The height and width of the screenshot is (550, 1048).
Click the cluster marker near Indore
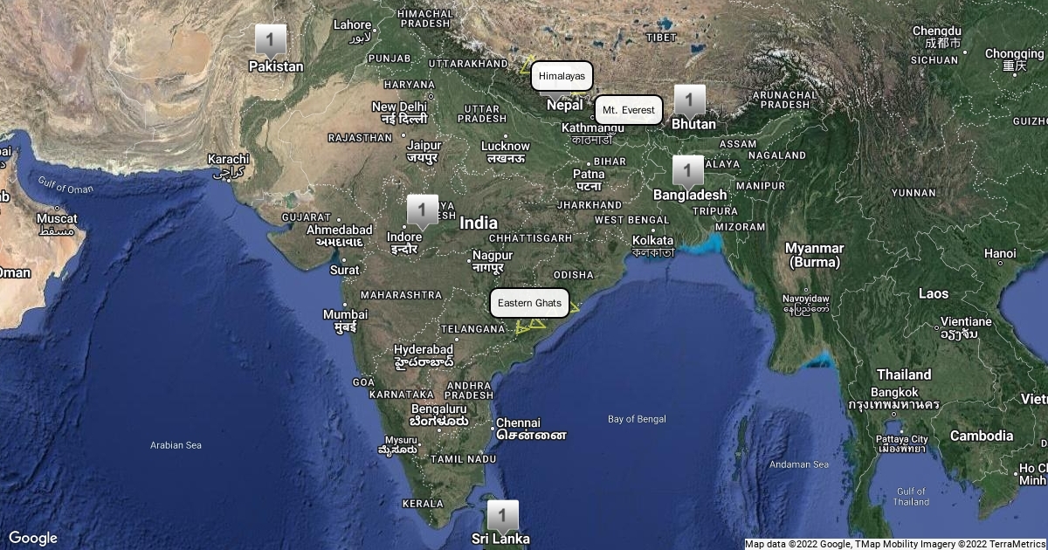[422, 212]
